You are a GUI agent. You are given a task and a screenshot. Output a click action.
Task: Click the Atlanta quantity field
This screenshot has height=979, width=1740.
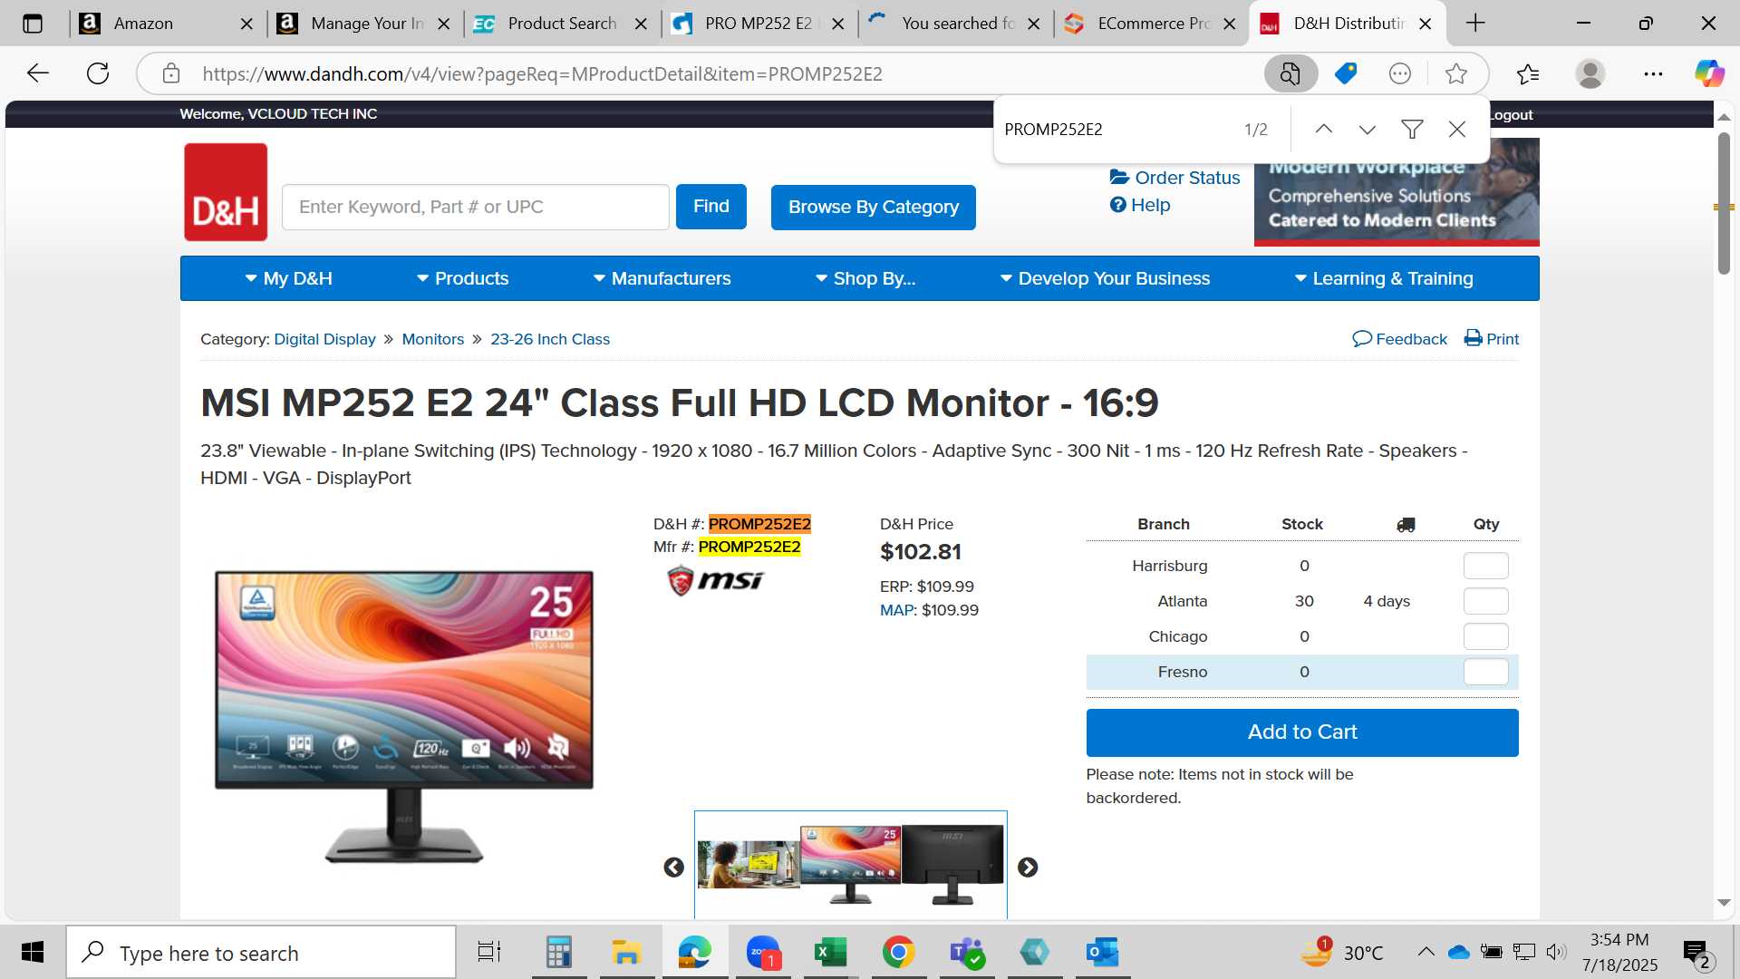tap(1486, 601)
